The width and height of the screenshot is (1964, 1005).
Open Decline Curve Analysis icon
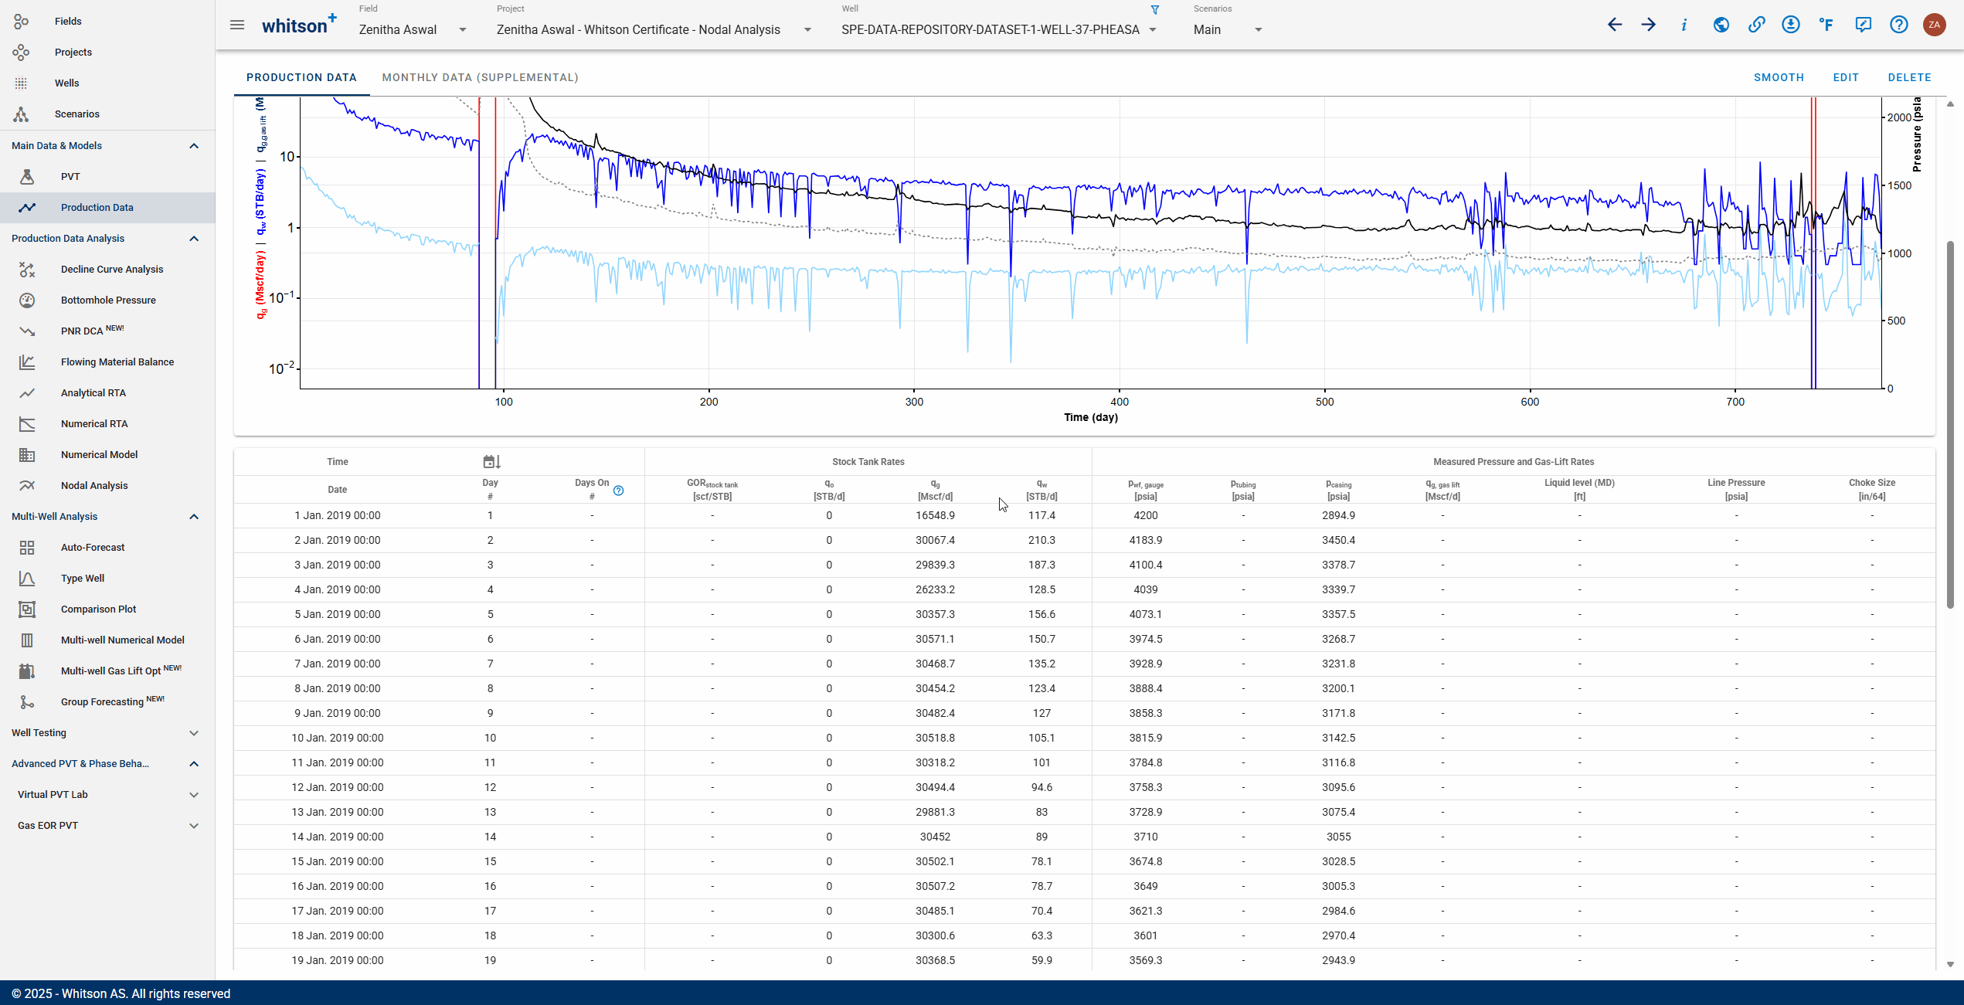(x=27, y=269)
